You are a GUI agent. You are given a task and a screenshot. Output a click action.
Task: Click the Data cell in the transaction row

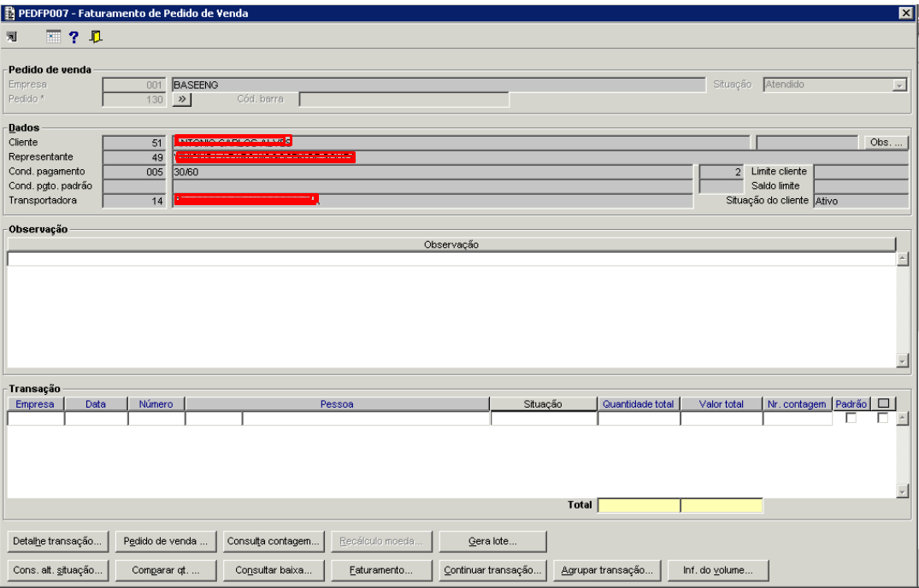click(x=96, y=418)
